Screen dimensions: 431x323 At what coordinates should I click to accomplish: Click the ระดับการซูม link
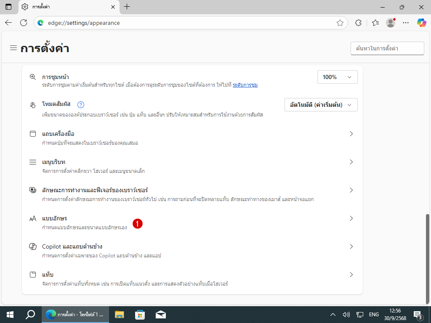click(x=245, y=85)
